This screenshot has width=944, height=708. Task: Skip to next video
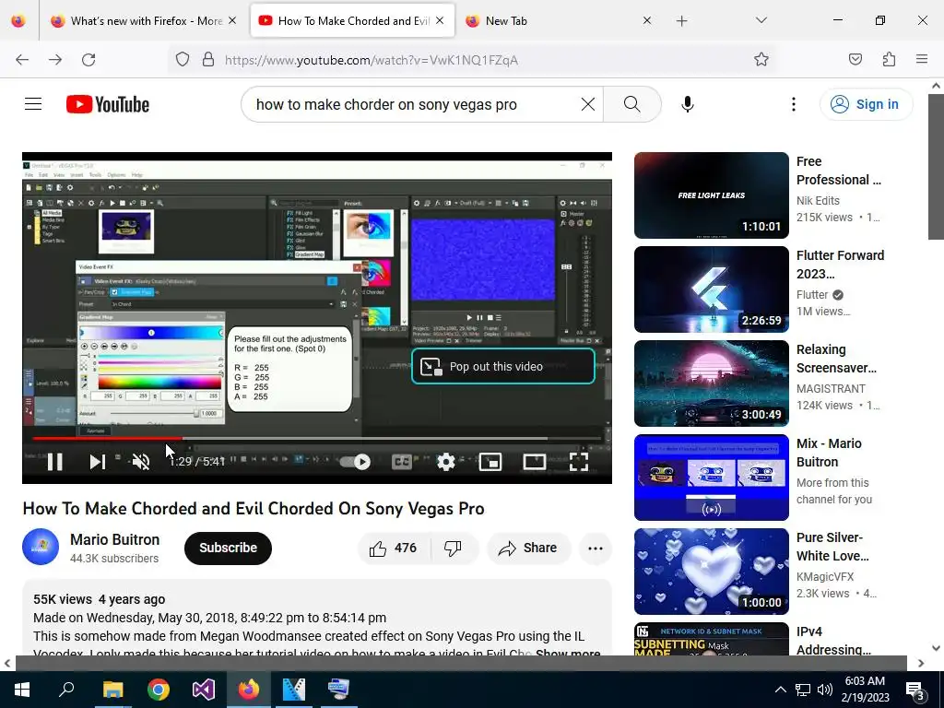(97, 462)
